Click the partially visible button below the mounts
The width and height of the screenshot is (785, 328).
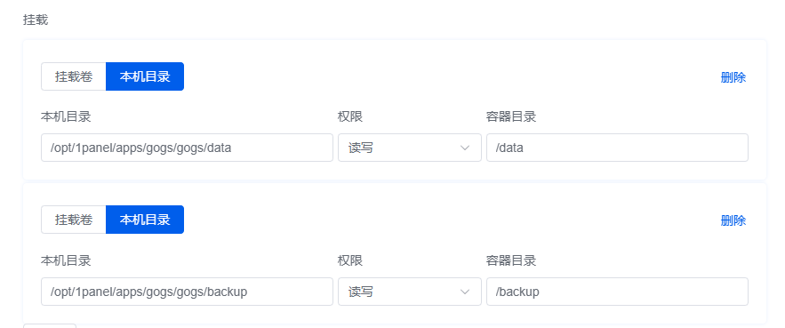click(50, 326)
